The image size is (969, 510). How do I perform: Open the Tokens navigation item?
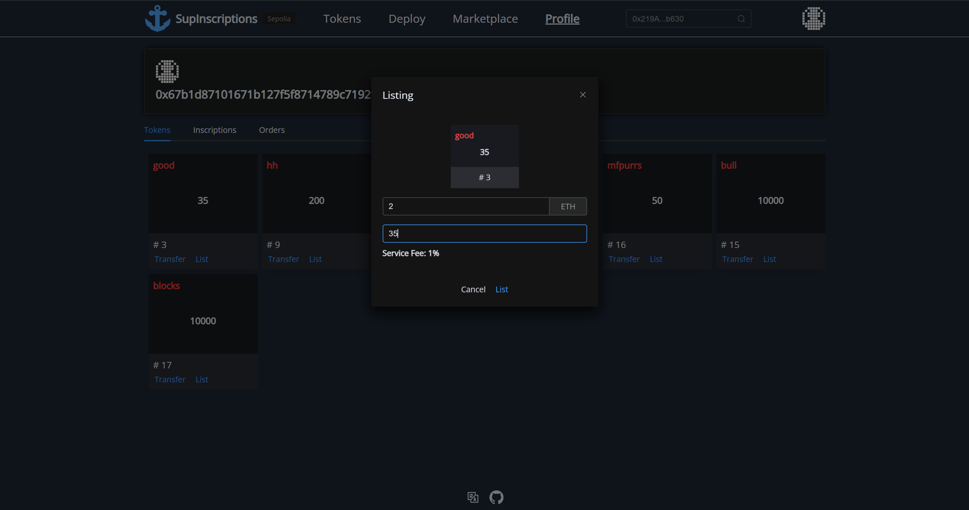pyautogui.click(x=342, y=19)
